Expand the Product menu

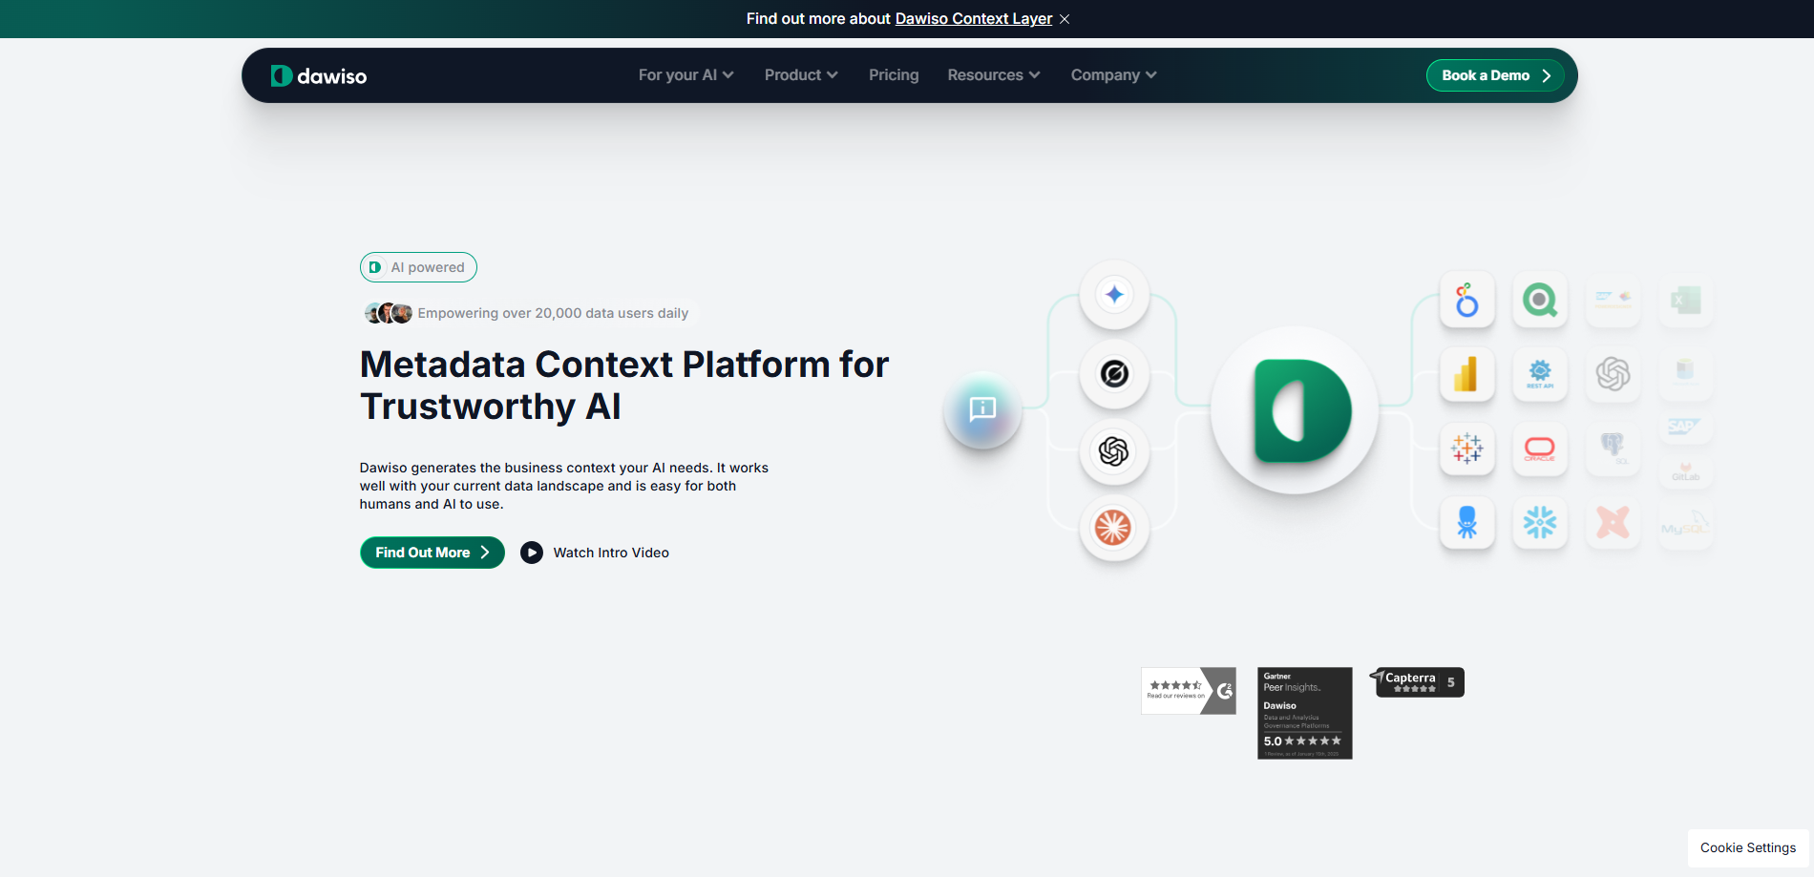pos(800,74)
